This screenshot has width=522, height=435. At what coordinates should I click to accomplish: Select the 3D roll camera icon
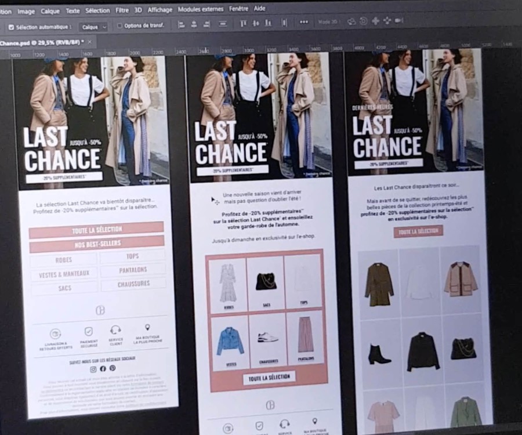(363, 21)
